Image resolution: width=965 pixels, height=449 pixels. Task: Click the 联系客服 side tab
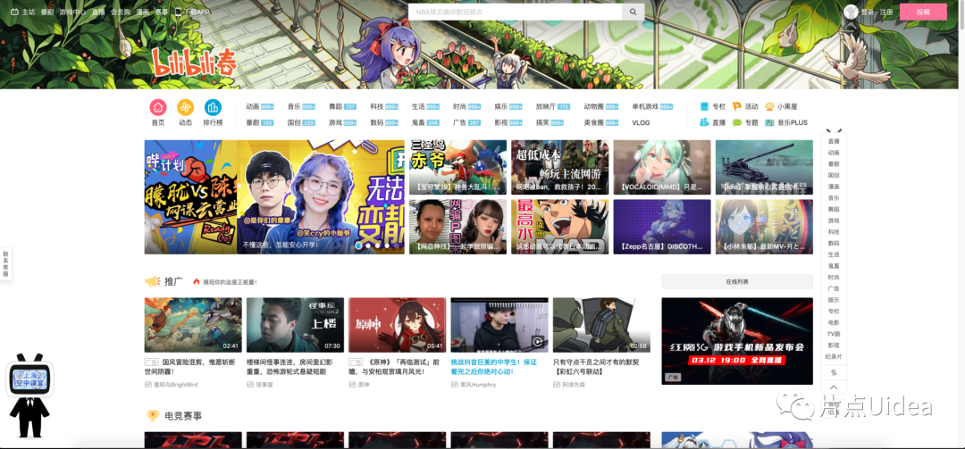pyautogui.click(x=5, y=263)
